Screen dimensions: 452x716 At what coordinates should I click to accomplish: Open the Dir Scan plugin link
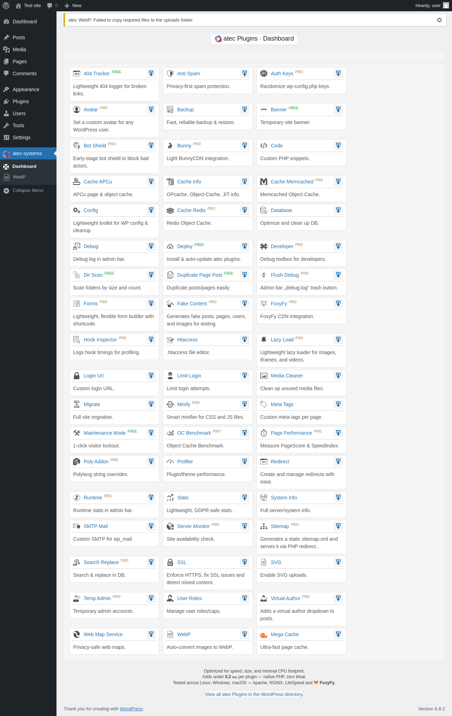point(93,275)
